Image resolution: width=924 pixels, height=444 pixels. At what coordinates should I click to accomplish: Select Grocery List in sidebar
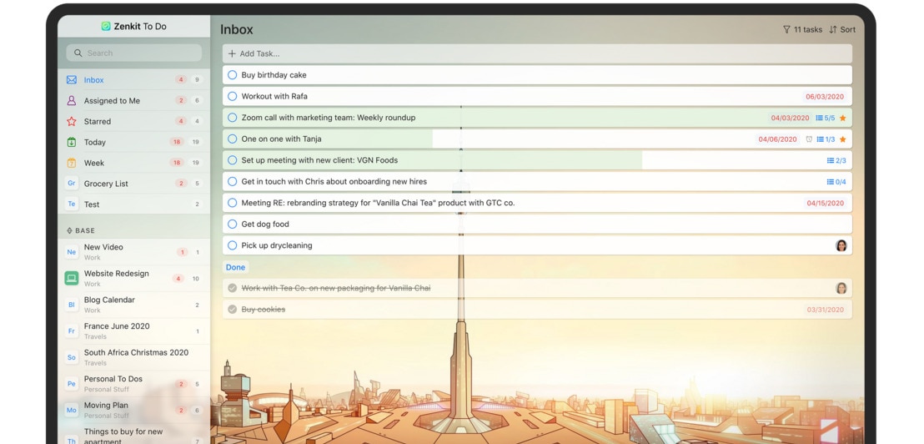tap(106, 184)
